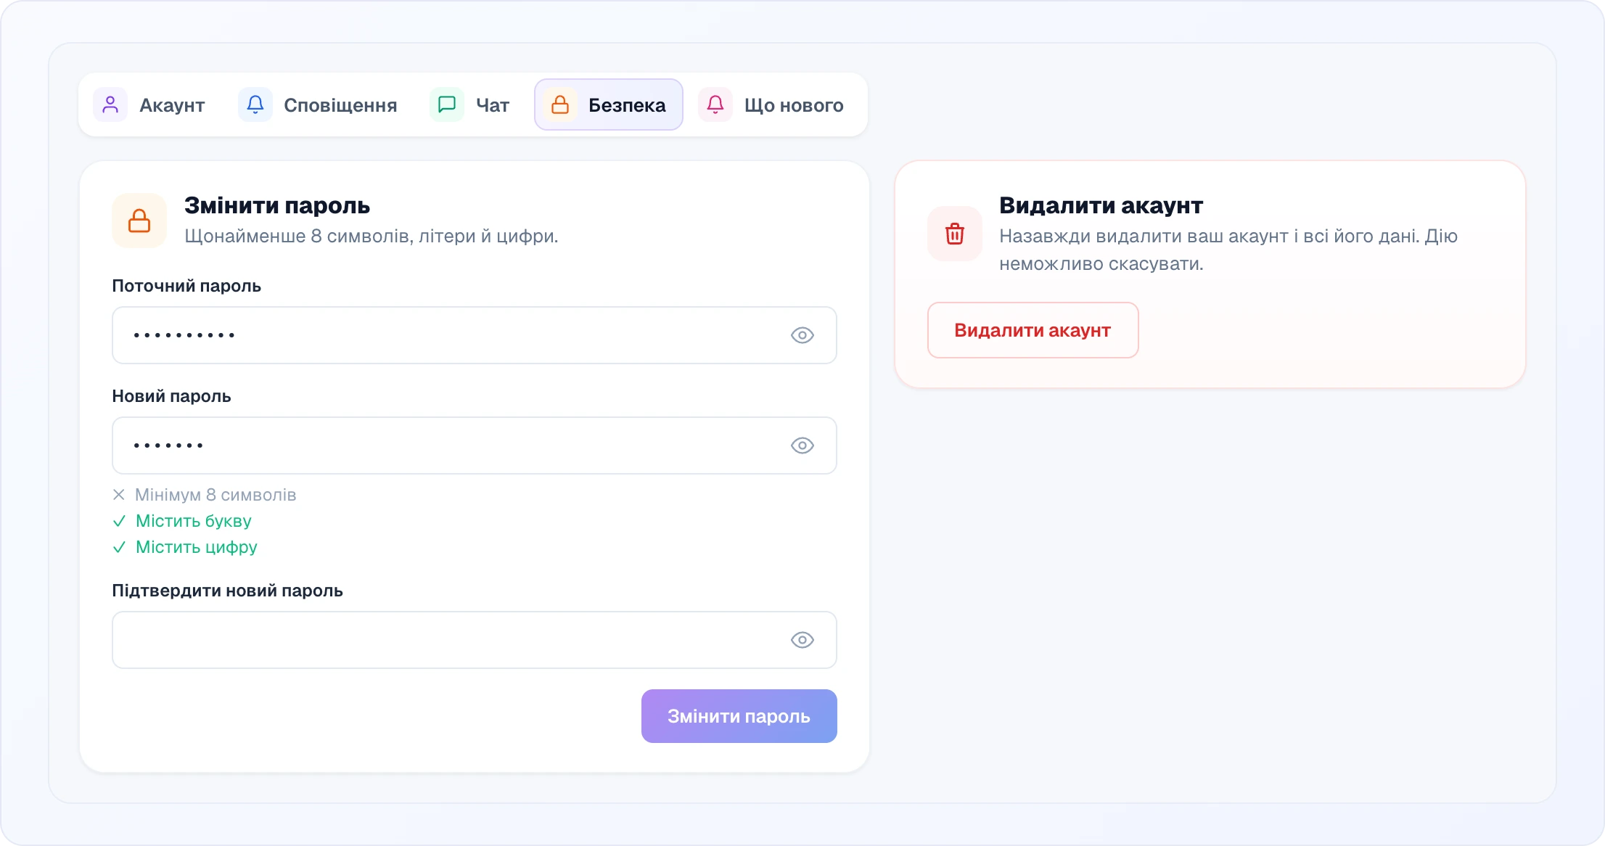Viewport: 1605px width, 846px height.
Task: Click the blue bell icon beside Сповіщення
Action: tap(255, 104)
